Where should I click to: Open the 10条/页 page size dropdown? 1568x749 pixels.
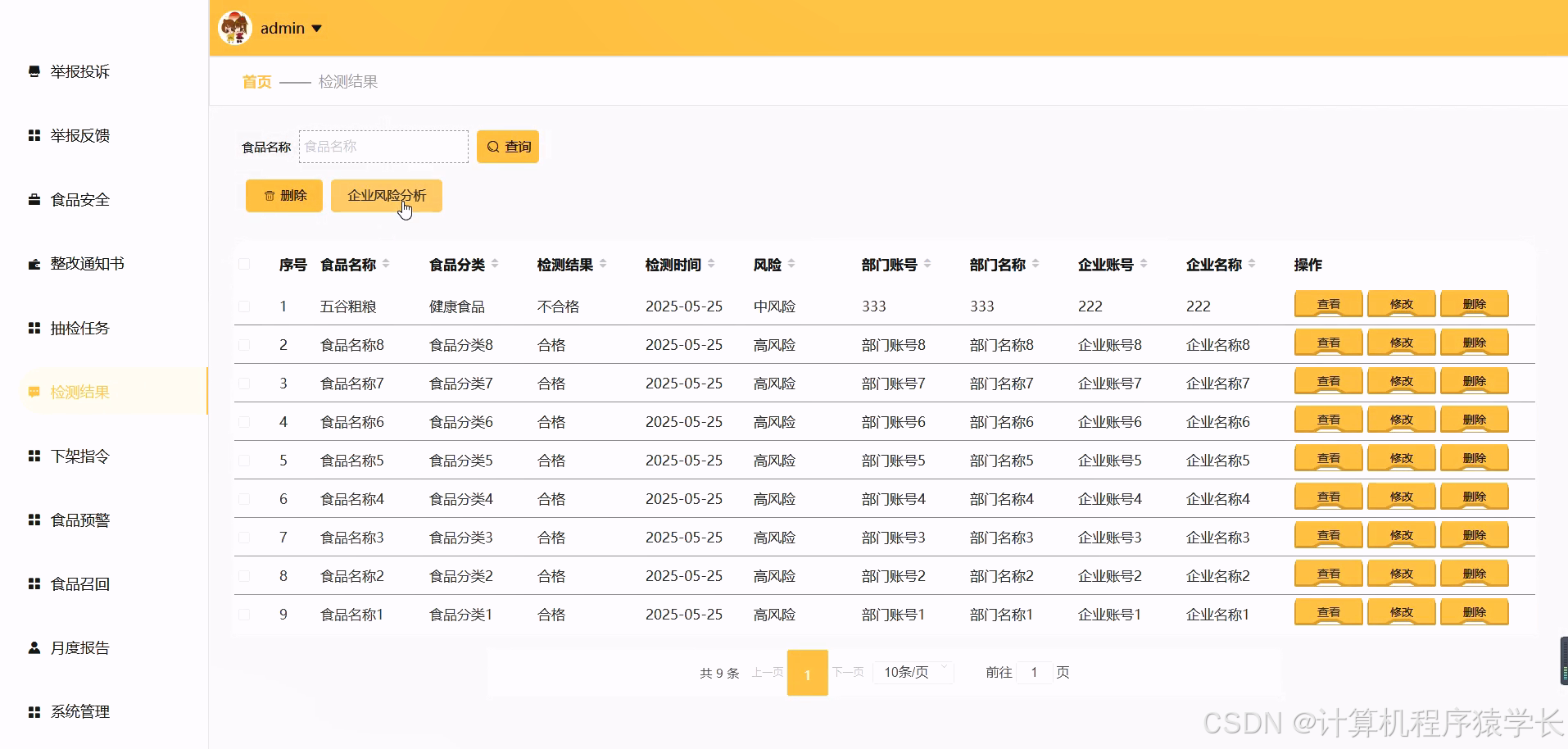click(x=913, y=672)
